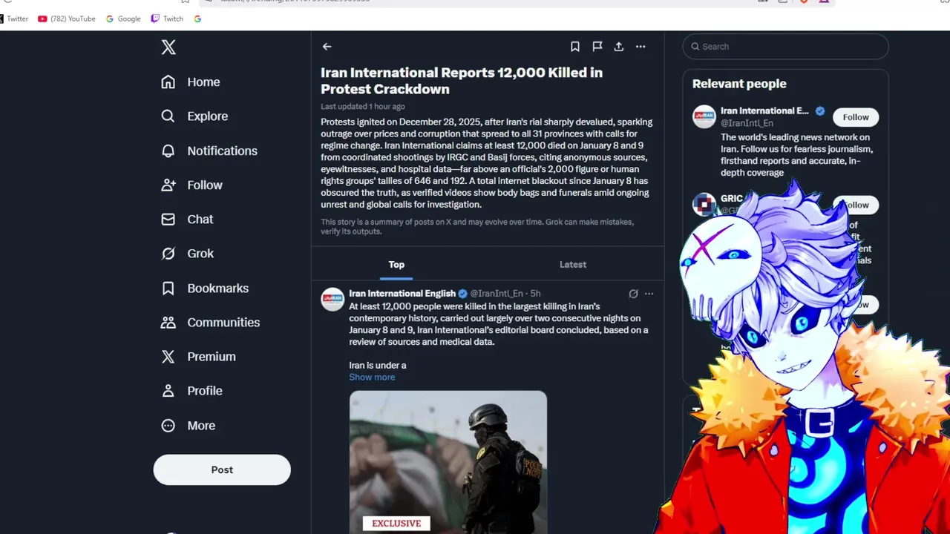Open Bookmarks in sidebar

click(x=205, y=288)
